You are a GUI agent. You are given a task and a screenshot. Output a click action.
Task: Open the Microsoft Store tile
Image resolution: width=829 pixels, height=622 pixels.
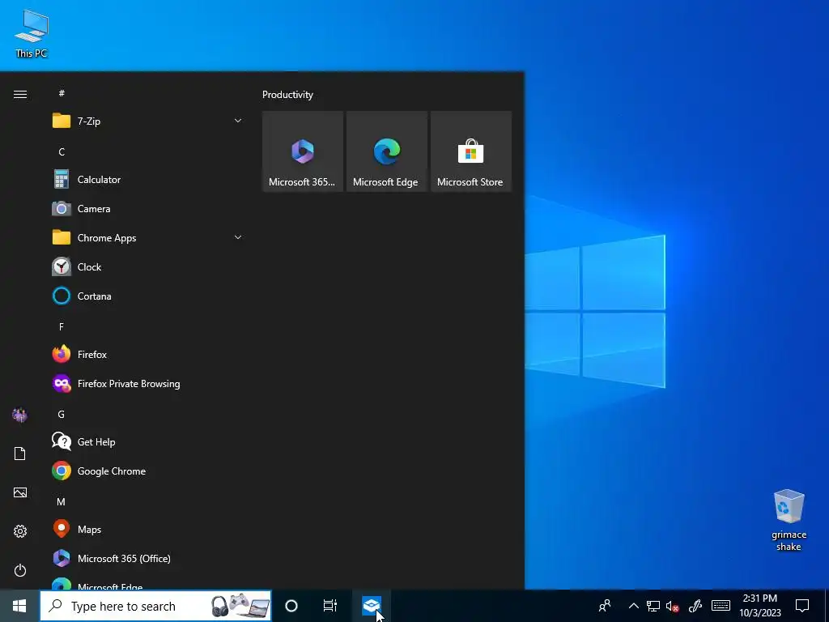click(471, 151)
